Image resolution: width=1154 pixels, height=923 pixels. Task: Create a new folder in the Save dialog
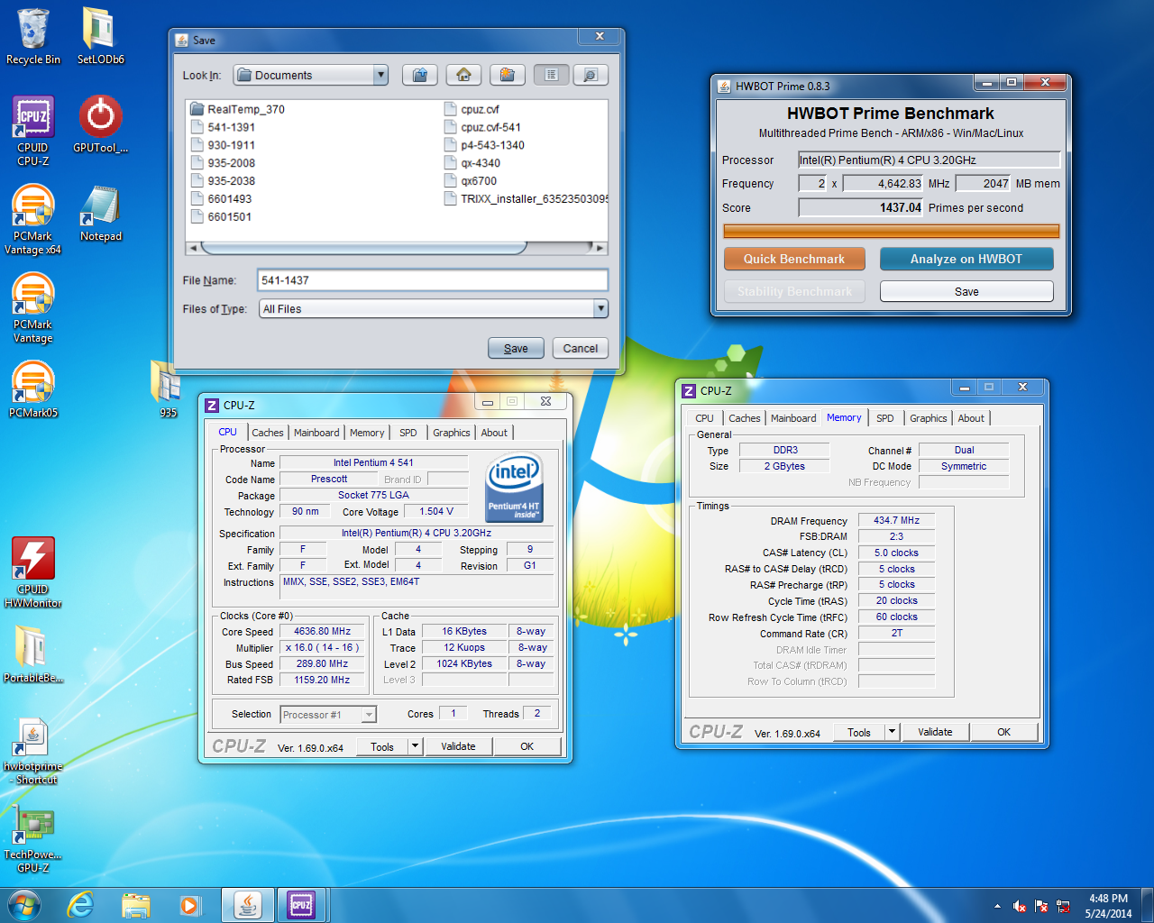(508, 75)
